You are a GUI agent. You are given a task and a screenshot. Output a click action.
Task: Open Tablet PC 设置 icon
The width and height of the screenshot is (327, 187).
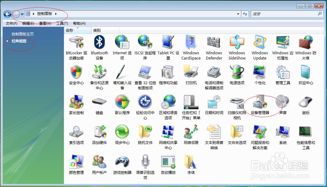click(x=168, y=42)
